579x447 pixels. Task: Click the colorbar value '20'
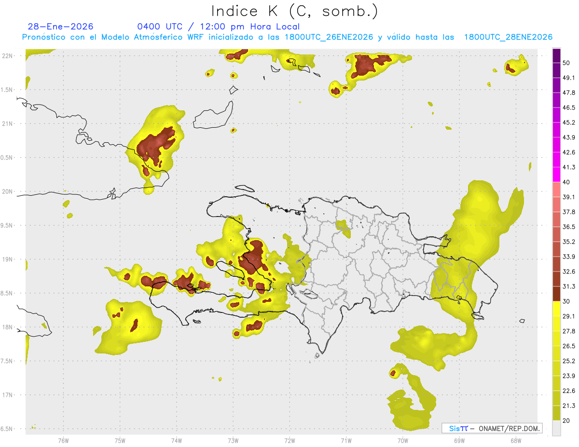pyautogui.click(x=567, y=420)
